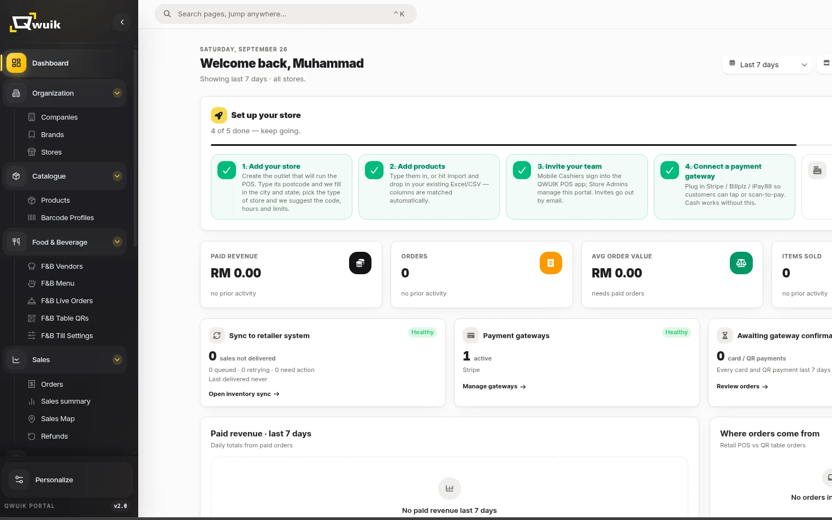Click the Avg Order Value scales icon
This screenshot has width=832, height=520.
coord(741,263)
